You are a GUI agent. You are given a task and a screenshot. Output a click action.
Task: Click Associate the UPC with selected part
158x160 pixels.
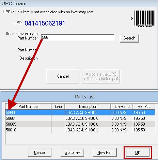tap(101, 76)
